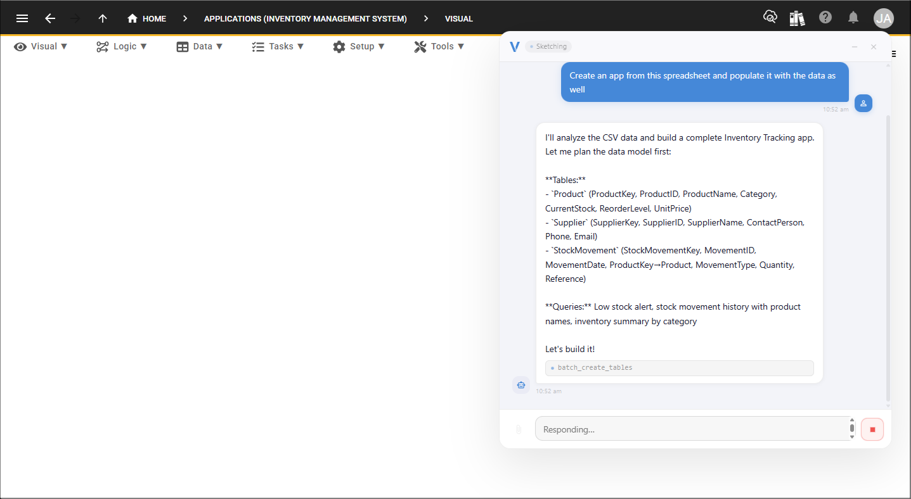Open the JA user avatar menu
This screenshot has height=499, width=911.
point(884,18)
